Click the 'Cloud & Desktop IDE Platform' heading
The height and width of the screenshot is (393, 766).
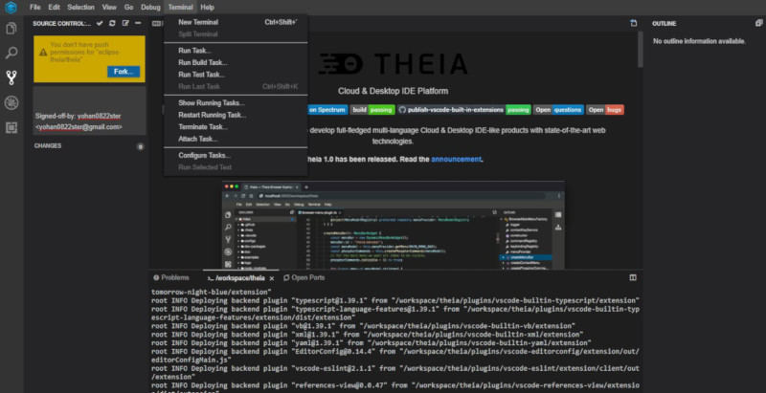[x=393, y=91]
